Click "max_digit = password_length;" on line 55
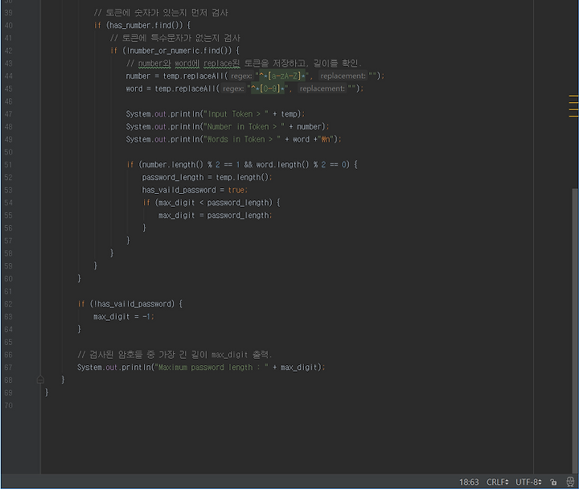The width and height of the screenshot is (579, 489). coord(215,216)
